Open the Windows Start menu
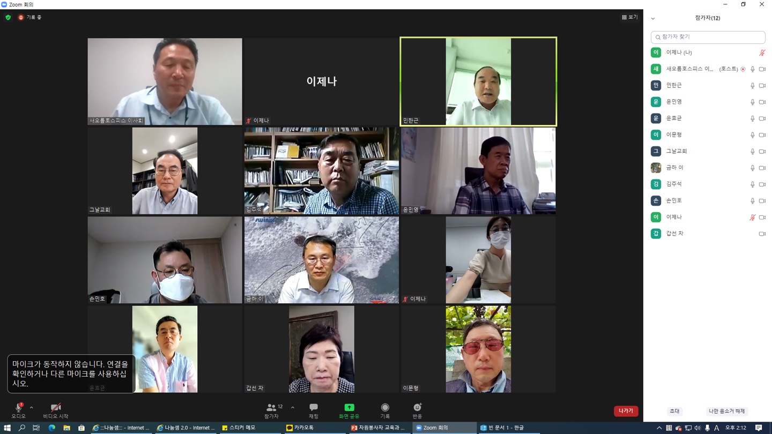This screenshot has height=434, width=772. coord(7,428)
